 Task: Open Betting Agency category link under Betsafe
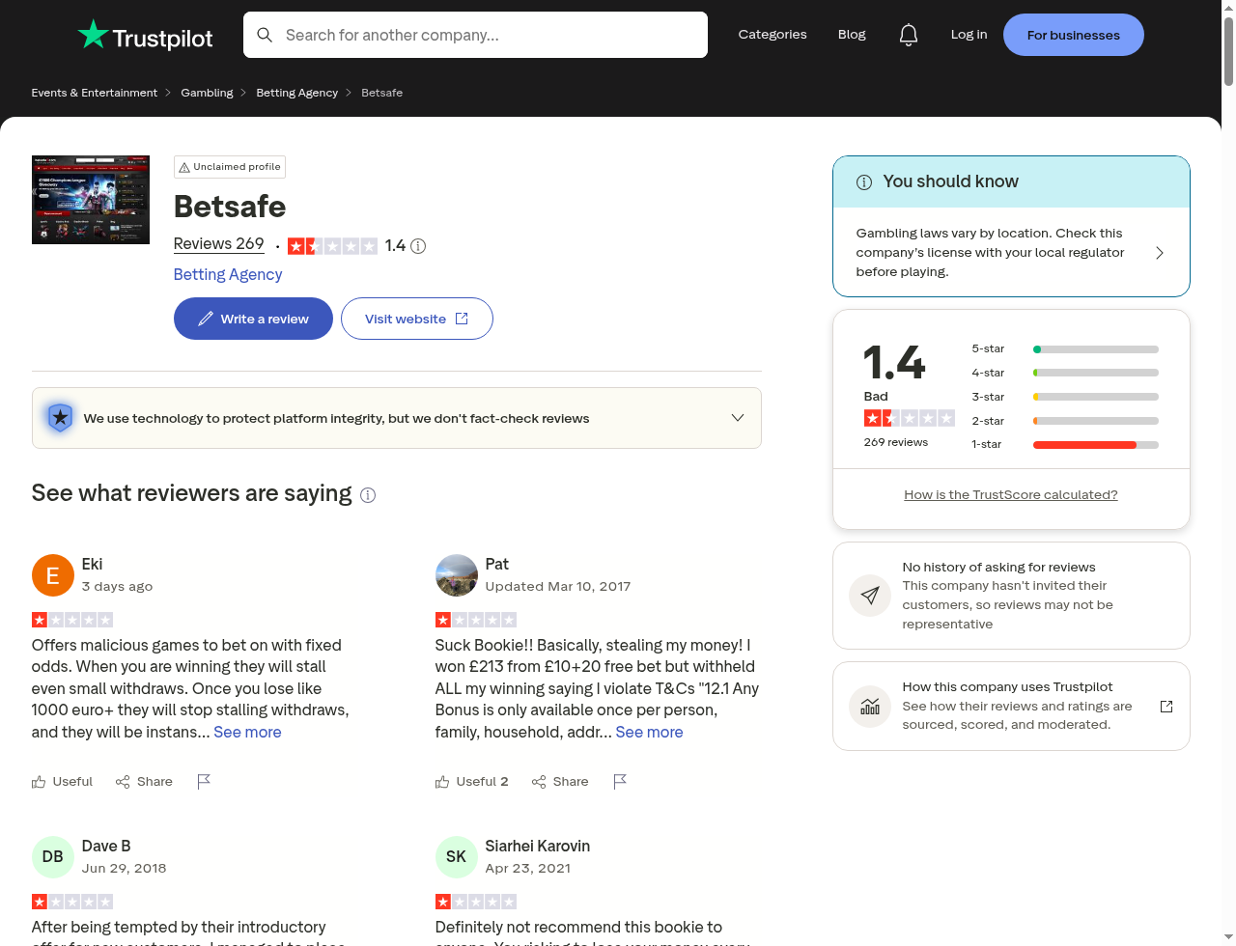[228, 274]
